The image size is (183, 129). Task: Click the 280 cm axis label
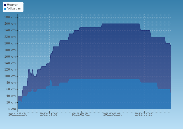(x=10, y=17)
